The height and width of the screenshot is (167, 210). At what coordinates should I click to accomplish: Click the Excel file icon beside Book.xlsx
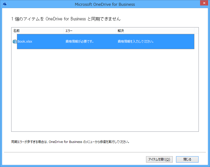click(x=15, y=42)
